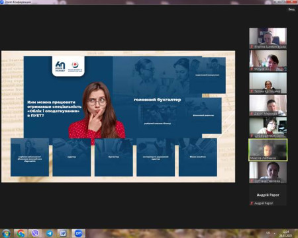Click muted mic icon beside Андрій Рарог label
The height and width of the screenshot is (238, 298).
click(252, 203)
